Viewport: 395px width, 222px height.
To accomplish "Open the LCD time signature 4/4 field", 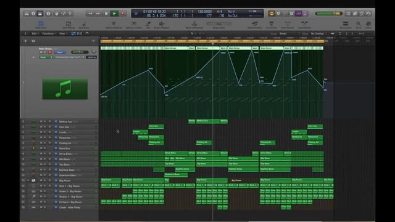I will coord(220,12).
